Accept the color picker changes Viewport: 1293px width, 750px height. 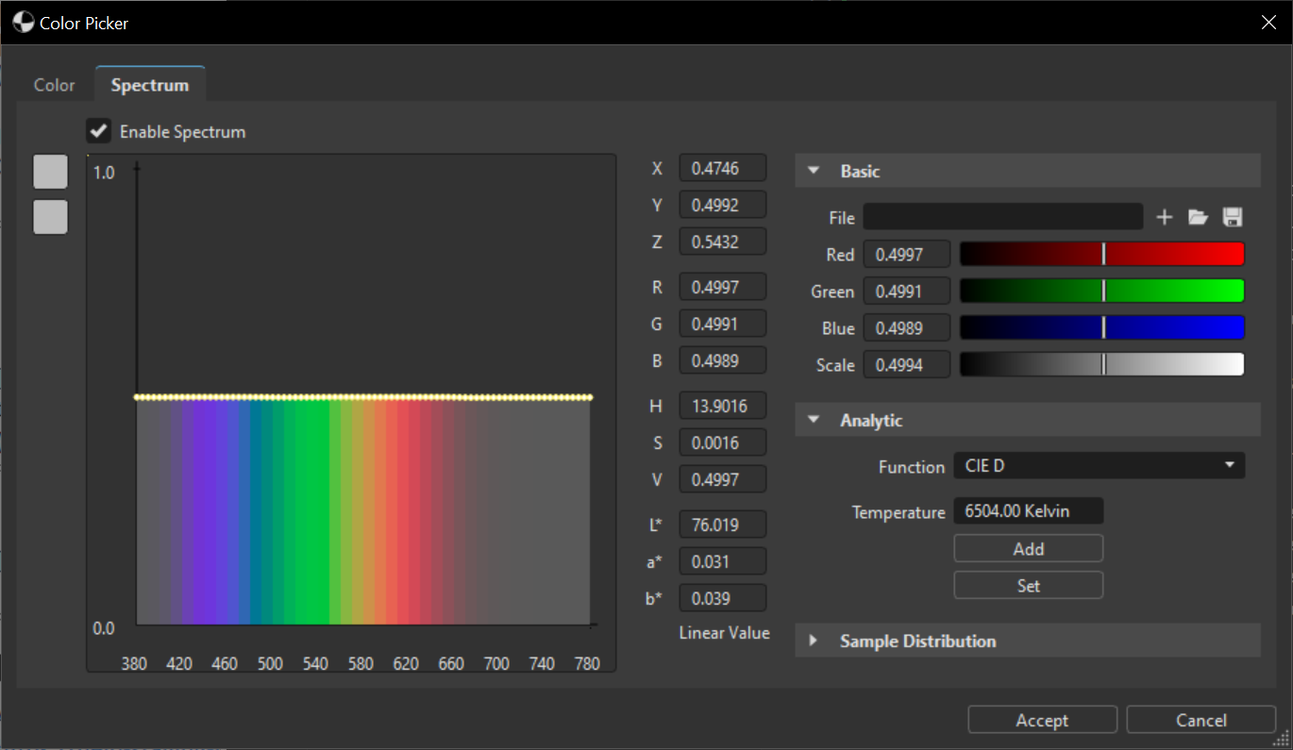(1043, 720)
